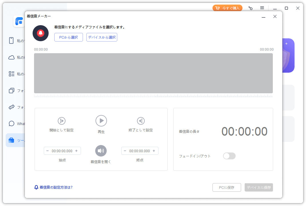Decrease start time with minus button
Viewport: 306px width, 206px height.
coord(47,151)
